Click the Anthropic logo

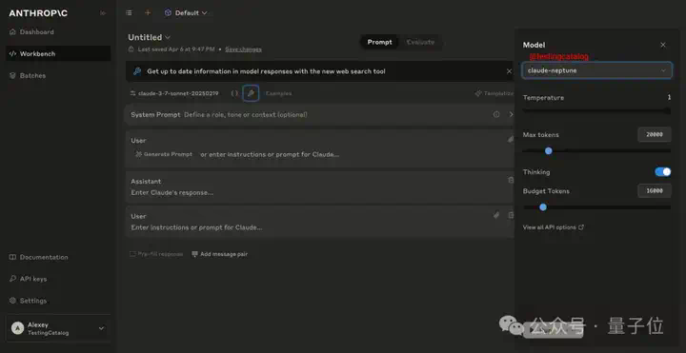pyautogui.click(x=38, y=13)
